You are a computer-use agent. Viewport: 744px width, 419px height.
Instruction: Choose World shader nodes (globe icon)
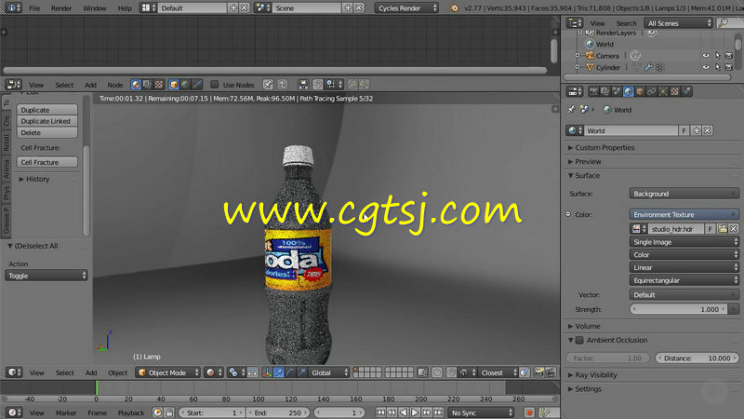coord(185,85)
